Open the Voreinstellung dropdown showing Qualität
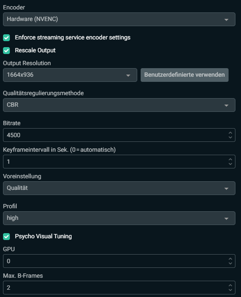Screen dimensions: 241x297 [119, 188]
